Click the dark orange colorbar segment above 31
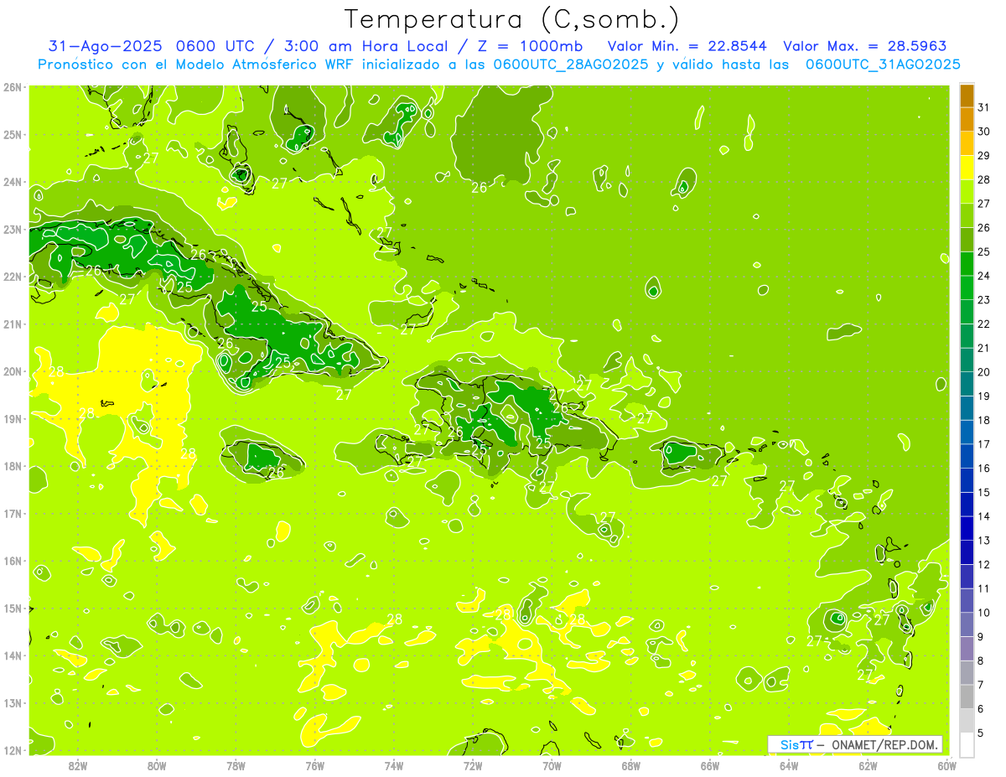Screen dimensions: 1006x777 (x=967, y=96)
